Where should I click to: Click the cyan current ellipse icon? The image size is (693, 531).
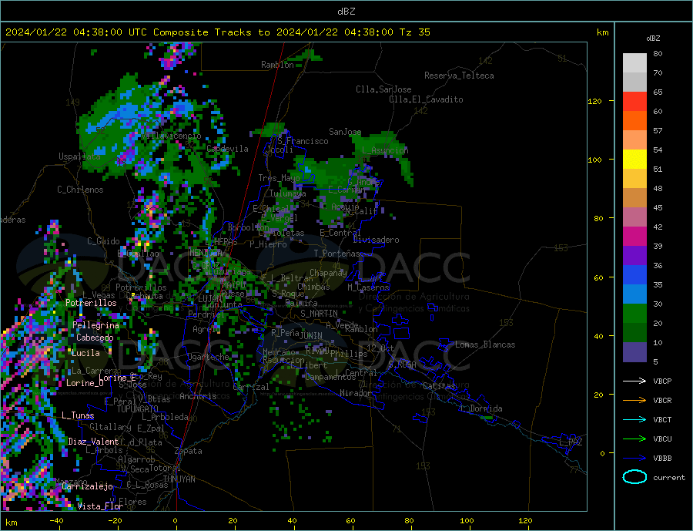pyautogui.click(x=634, y=477)
